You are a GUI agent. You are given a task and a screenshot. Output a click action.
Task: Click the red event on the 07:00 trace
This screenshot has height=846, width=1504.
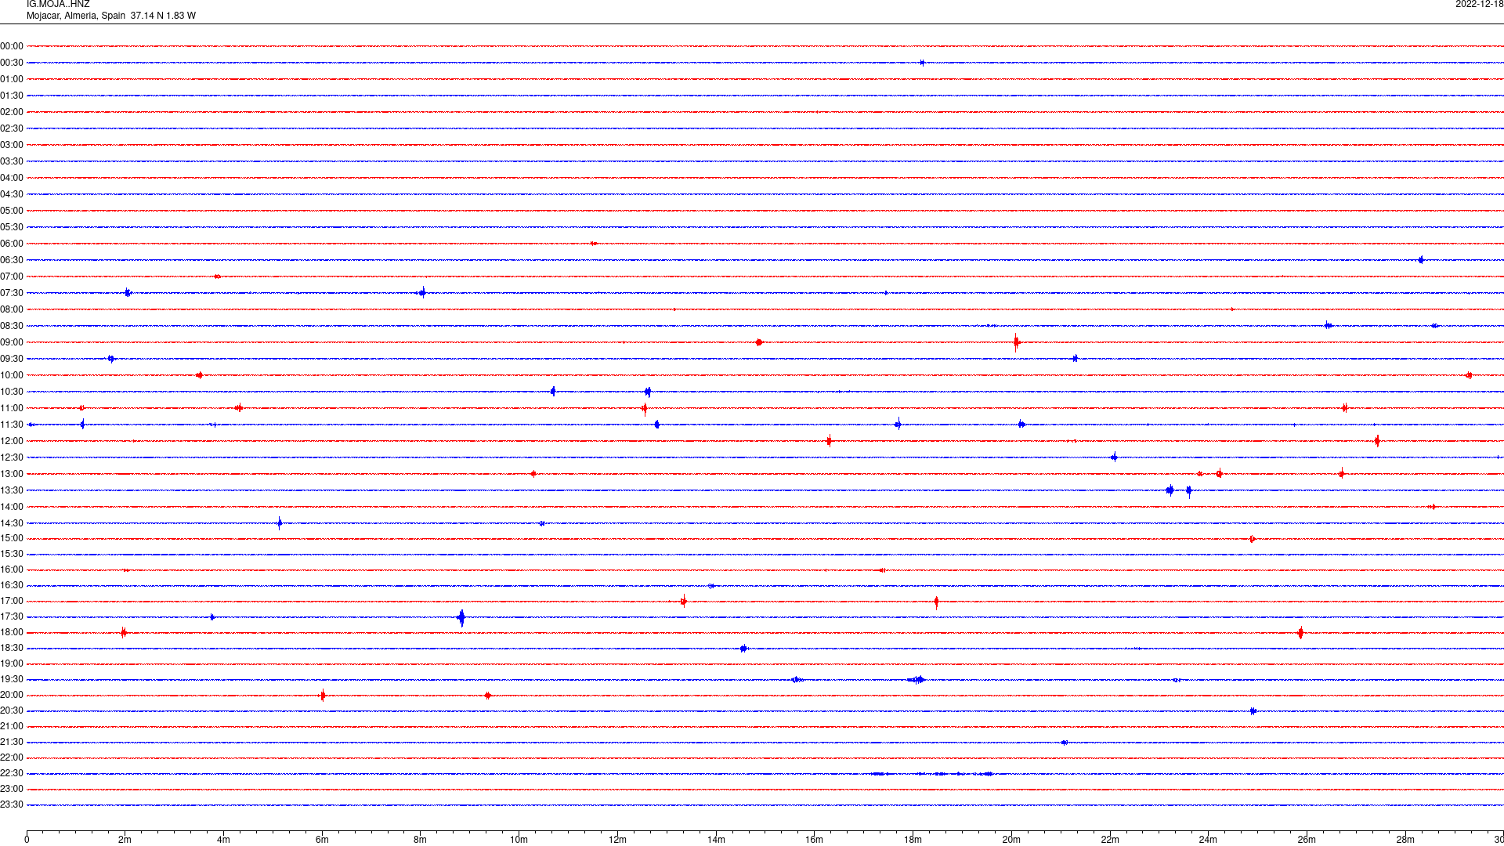pyautogui.click(x=218, y=277)
